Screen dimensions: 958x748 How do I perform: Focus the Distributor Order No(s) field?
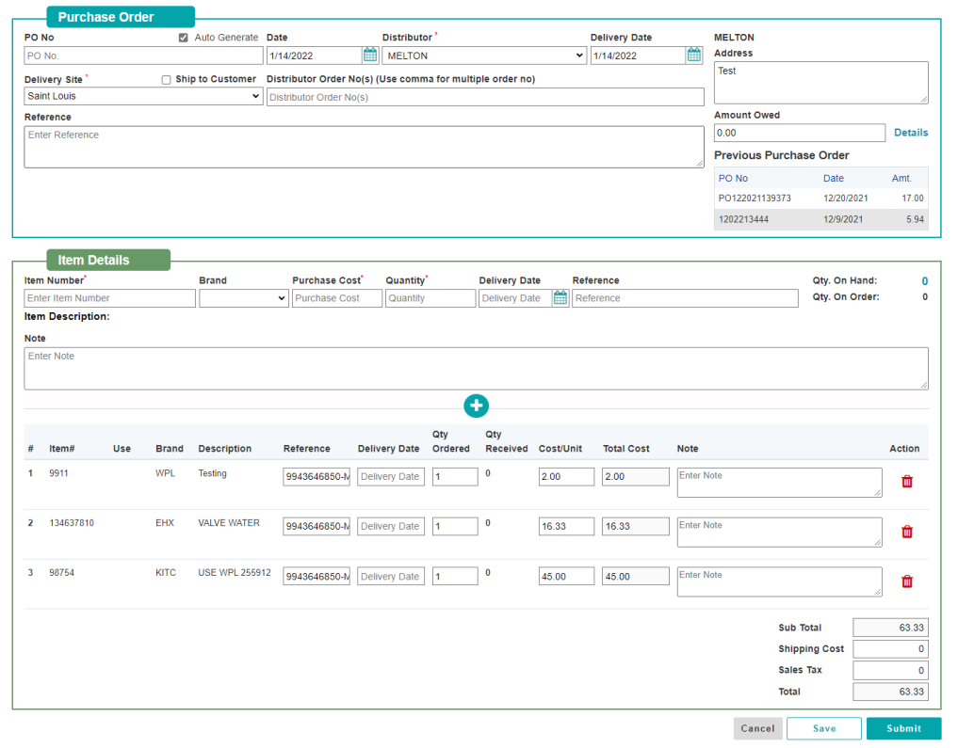click(x=485, y=97)
